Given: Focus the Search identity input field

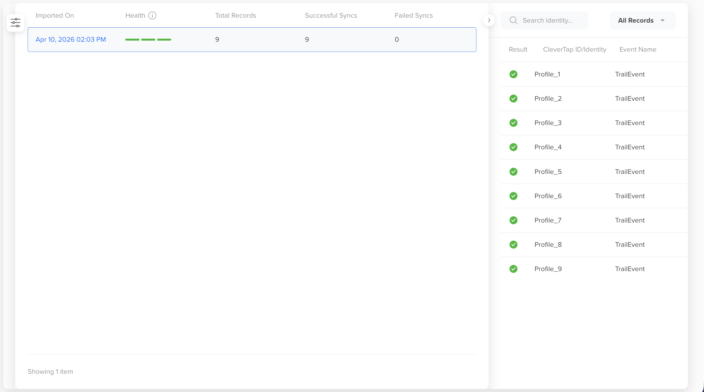Looking at the screenshot, I should pyautogui.click(x=550, y=20).
